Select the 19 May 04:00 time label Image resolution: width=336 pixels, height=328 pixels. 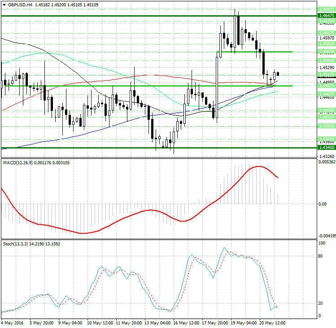coord(243,323)
